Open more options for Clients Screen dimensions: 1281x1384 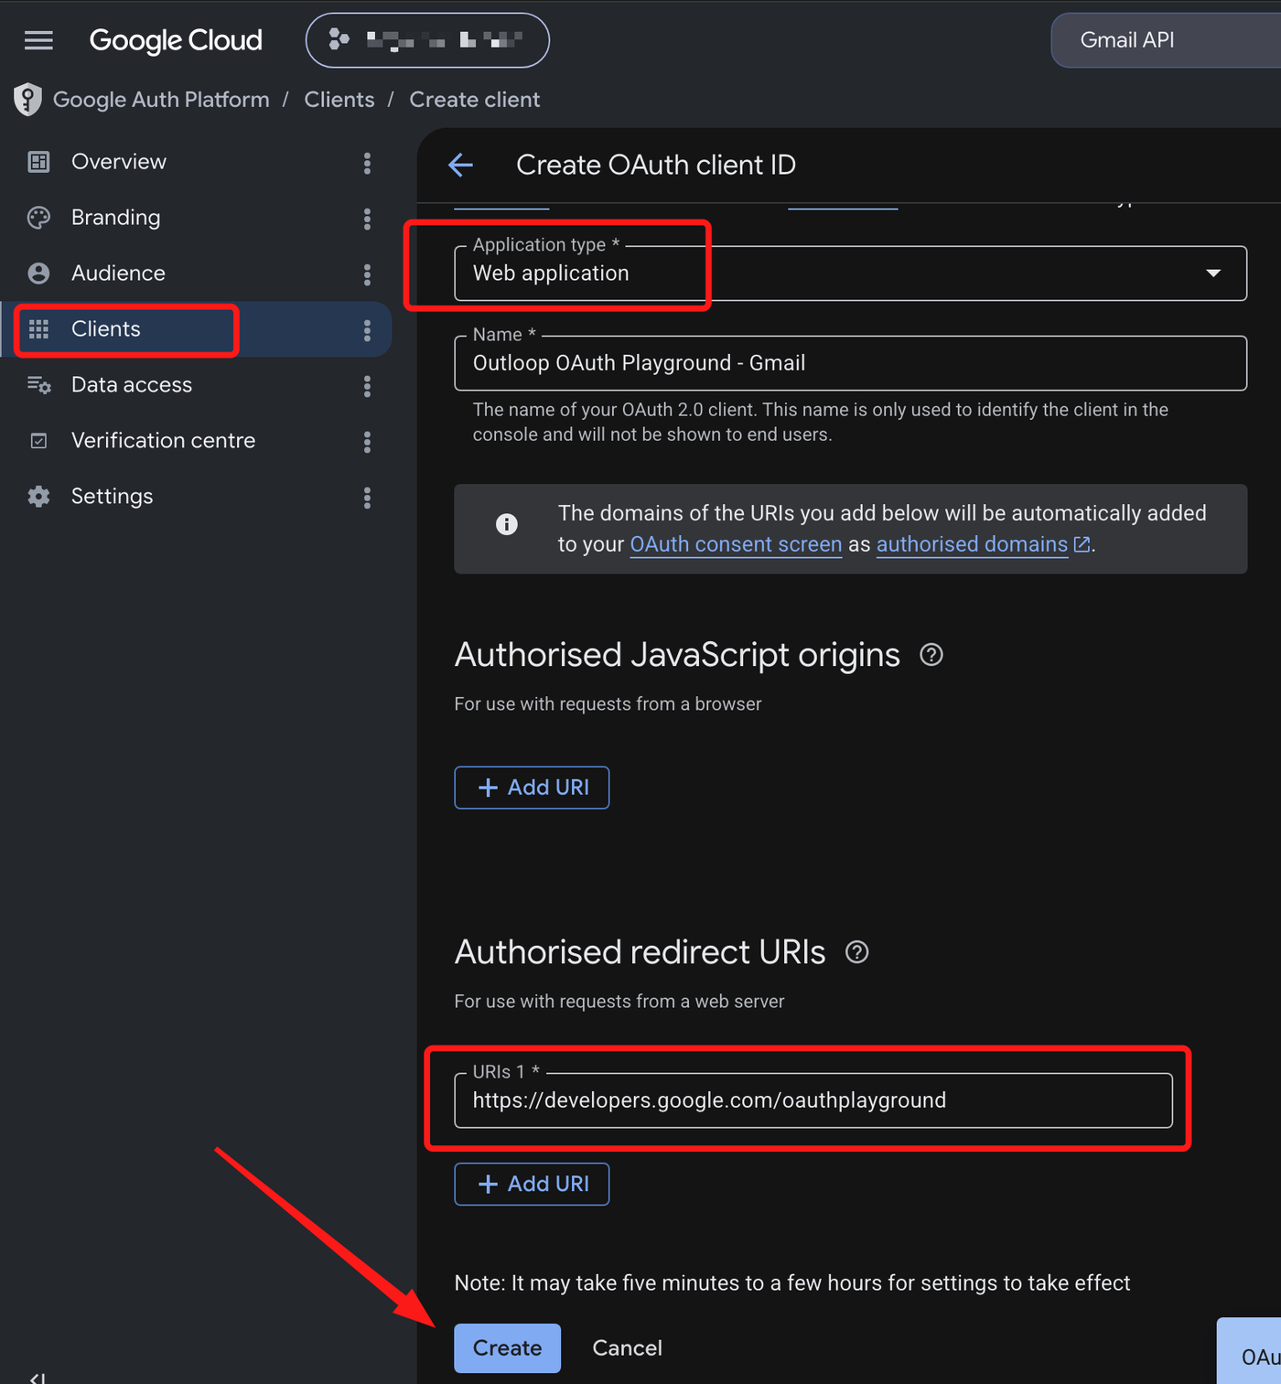pyautogui.click(x=367, y=330)
